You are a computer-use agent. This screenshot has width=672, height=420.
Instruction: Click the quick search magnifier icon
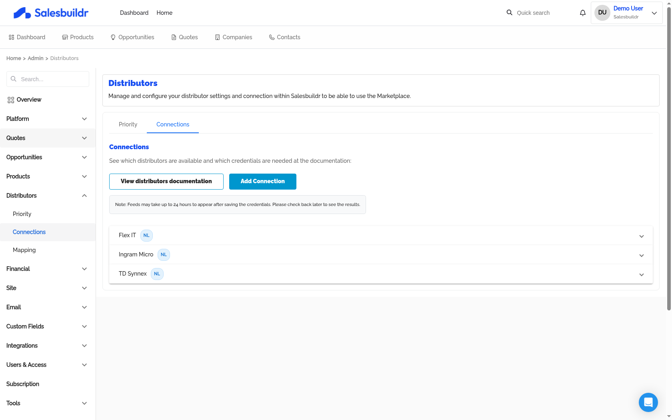[x=509, y=12]
